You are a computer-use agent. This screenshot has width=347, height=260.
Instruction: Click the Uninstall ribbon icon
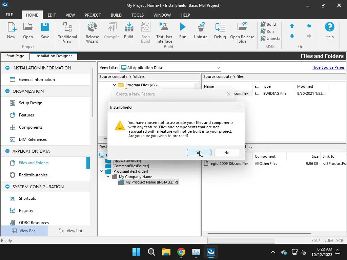coord(201,30)
